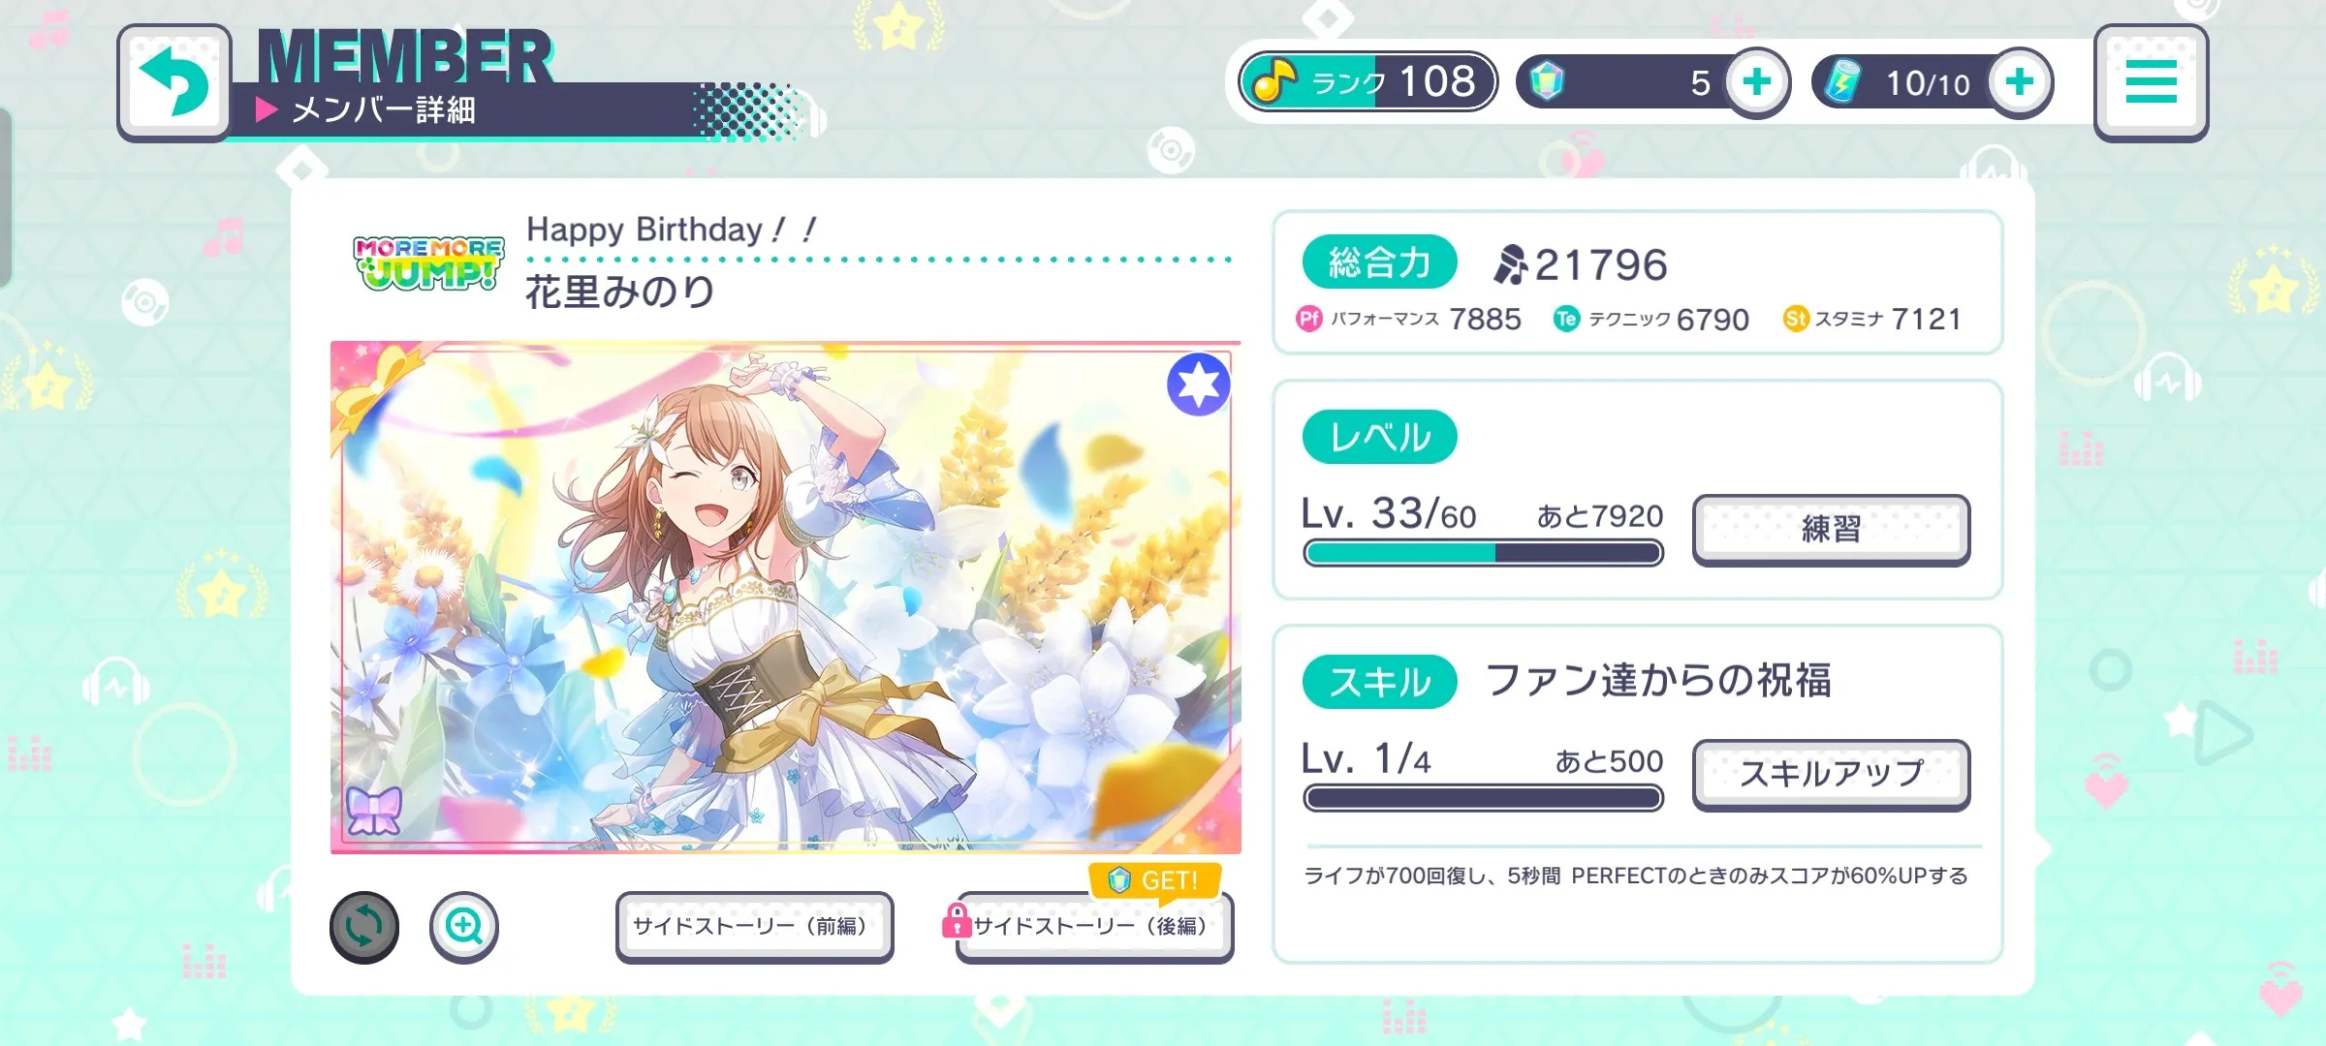This screenshot has width=2326, height=1046.
Task: Open the hamburger menu
Action: [x=2151, y=82]
